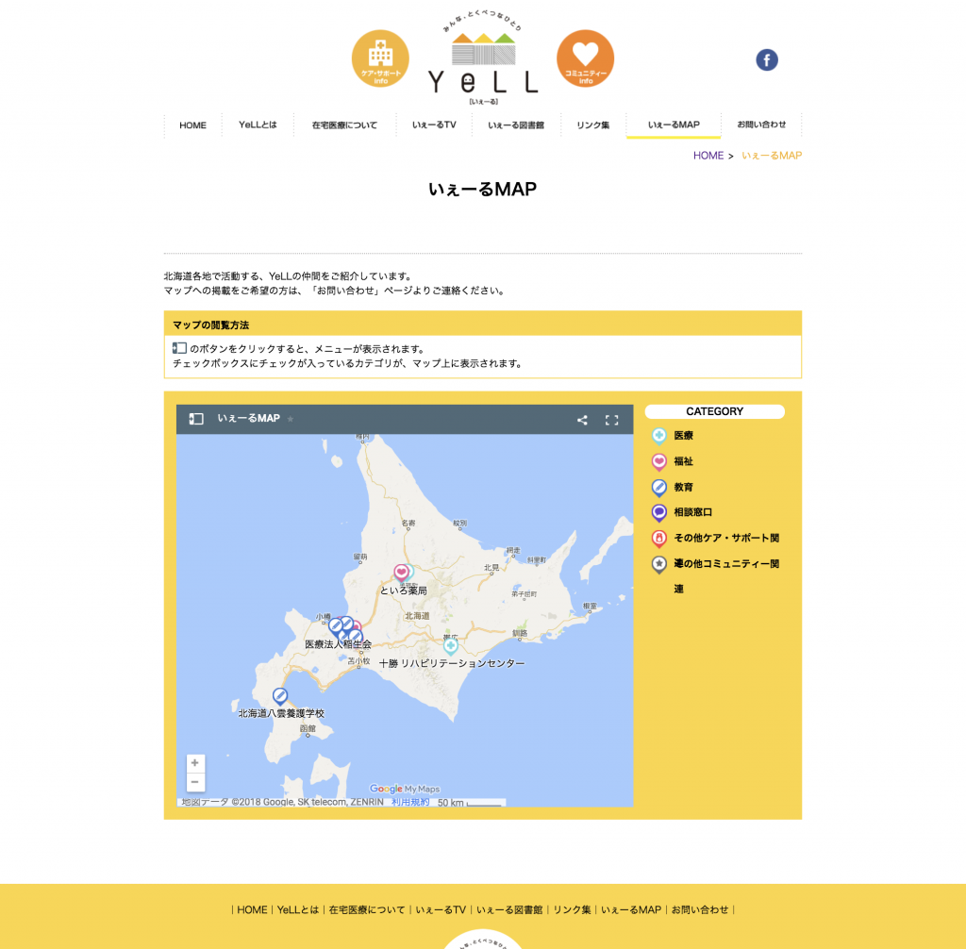The width and height of the screenshot is (966, 949).
Task: Click the 北海道八雲養護学校 education pin
Action: coord(280,696)
